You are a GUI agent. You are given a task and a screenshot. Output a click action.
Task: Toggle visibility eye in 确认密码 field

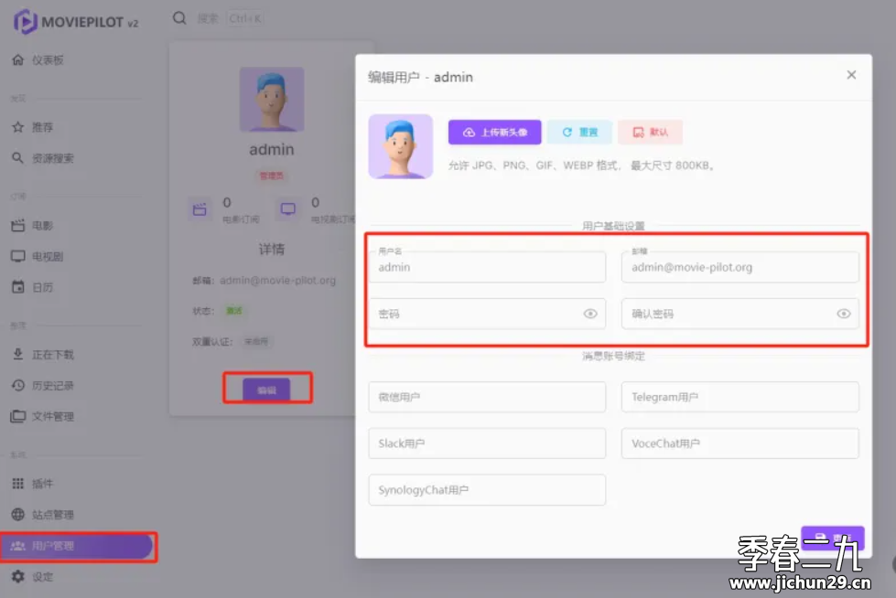pos(843,314)
